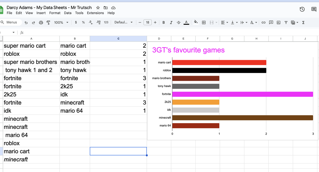Open the fill color picker
319x172 pixels.
tap(196, 22)
